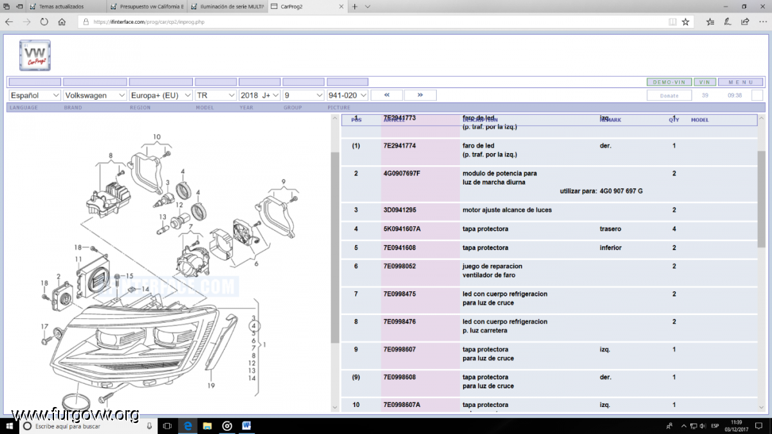Go back in the browser

9,22
